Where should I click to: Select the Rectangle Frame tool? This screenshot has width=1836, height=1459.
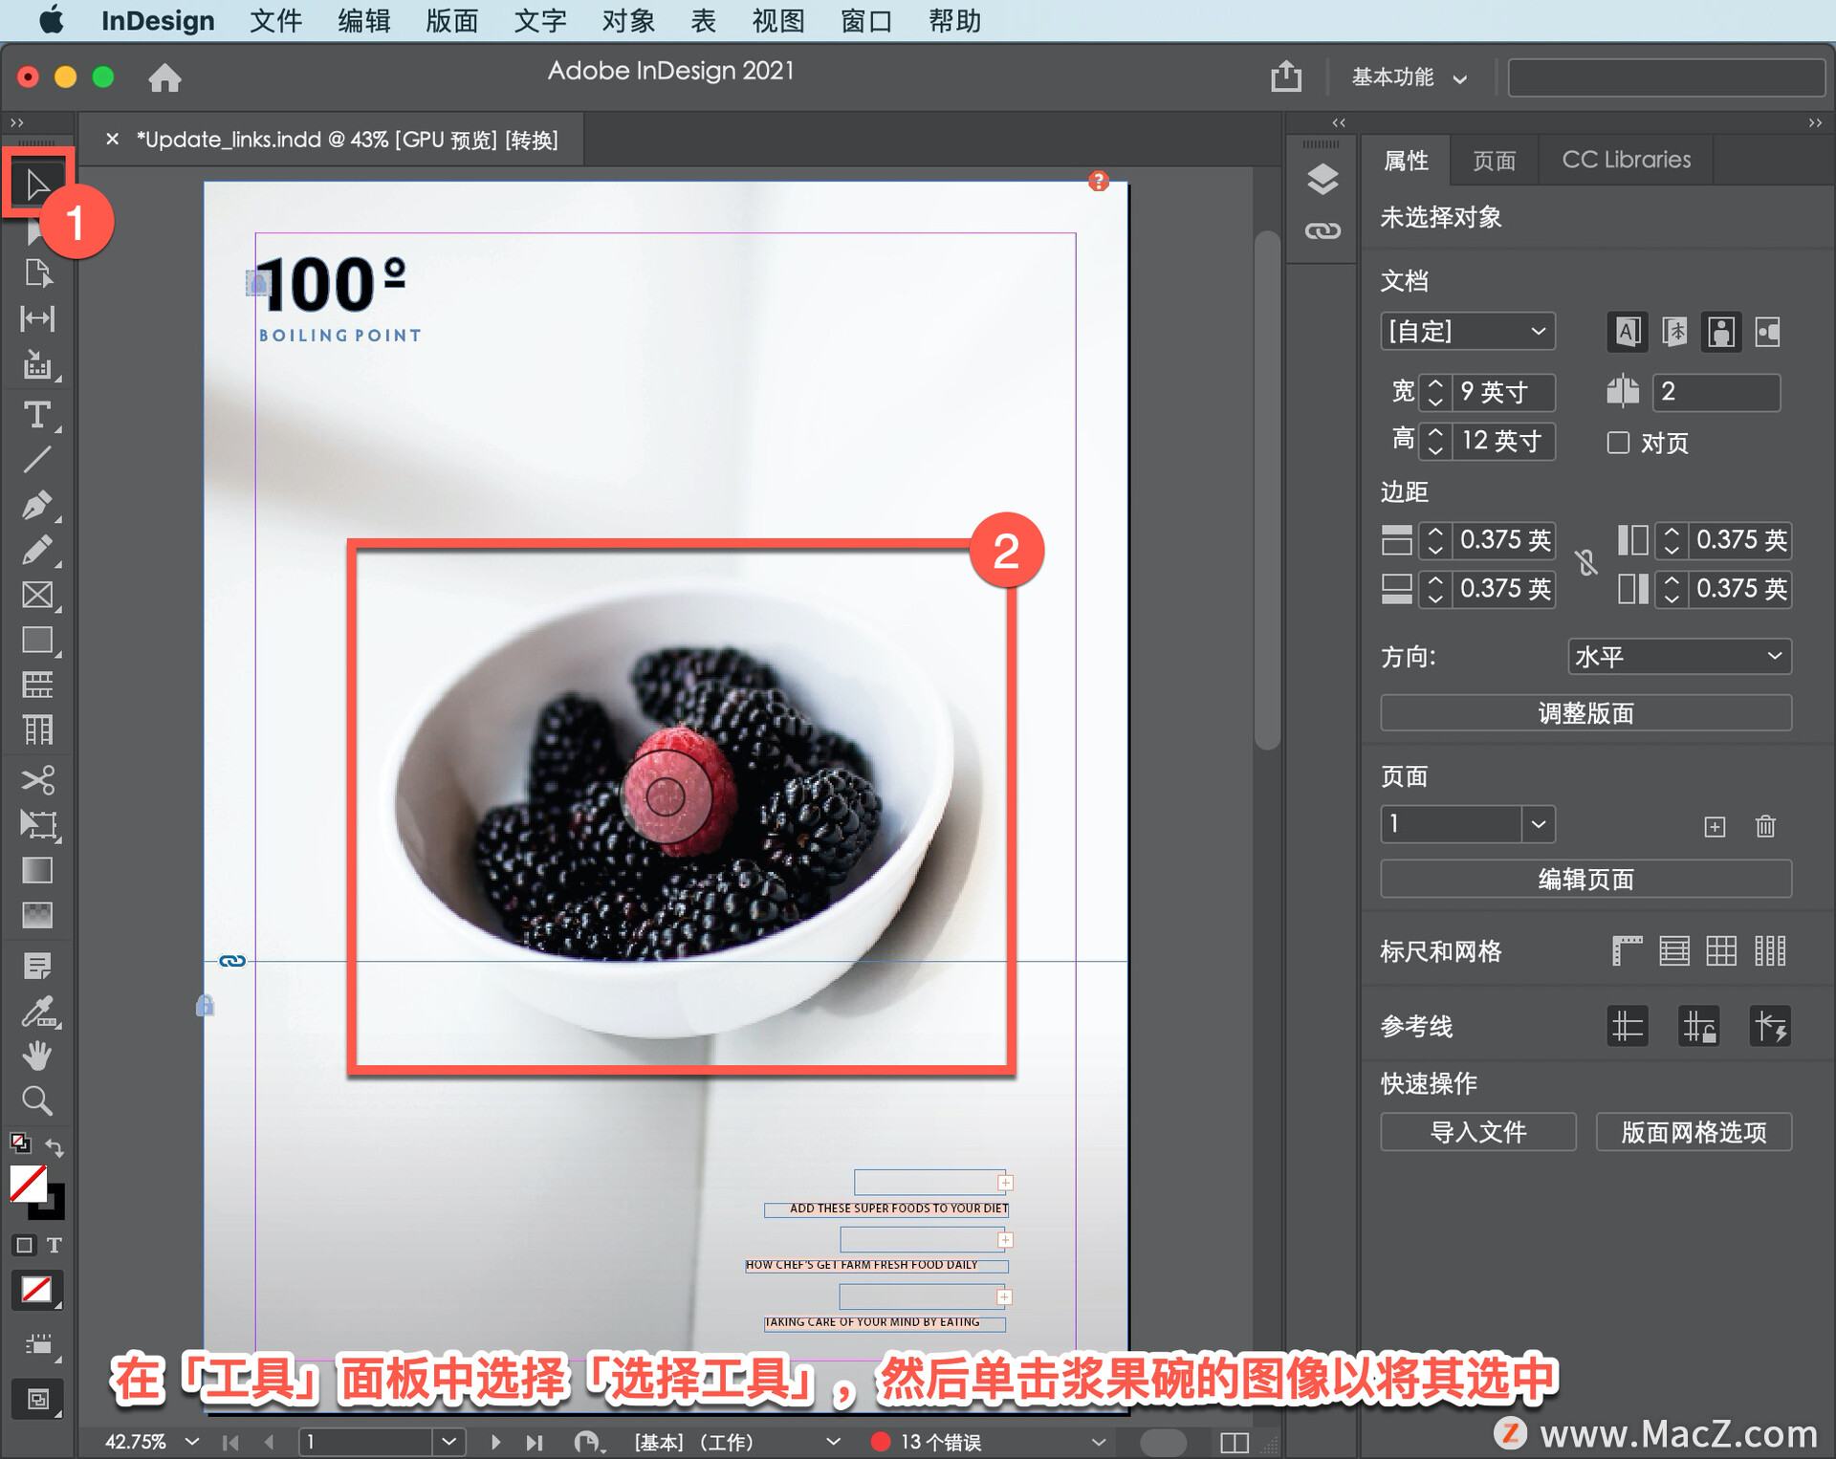coord(37,595)
